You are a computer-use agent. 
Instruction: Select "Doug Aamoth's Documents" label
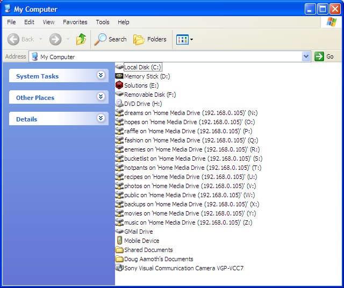(x=159, y=259)
